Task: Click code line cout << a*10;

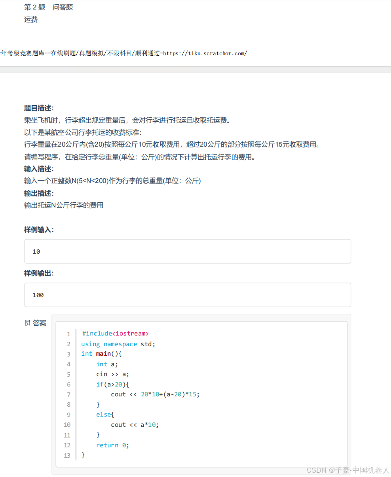Action: [x=135, y=425]
